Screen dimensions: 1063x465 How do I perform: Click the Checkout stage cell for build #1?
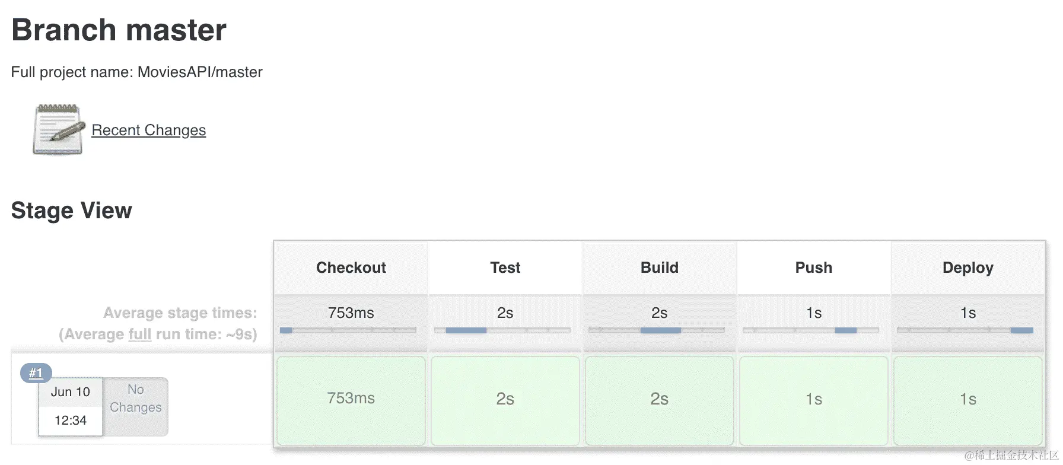coord(351,399)
